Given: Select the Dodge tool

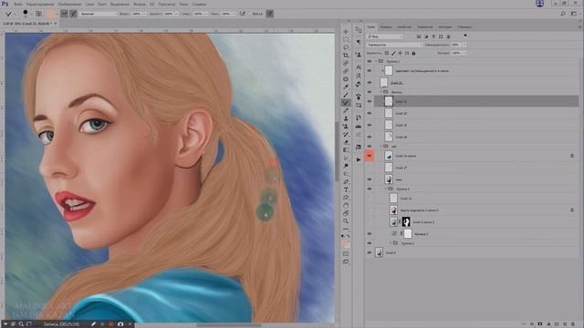Looking at the screenshot, I should pos(346,166).
